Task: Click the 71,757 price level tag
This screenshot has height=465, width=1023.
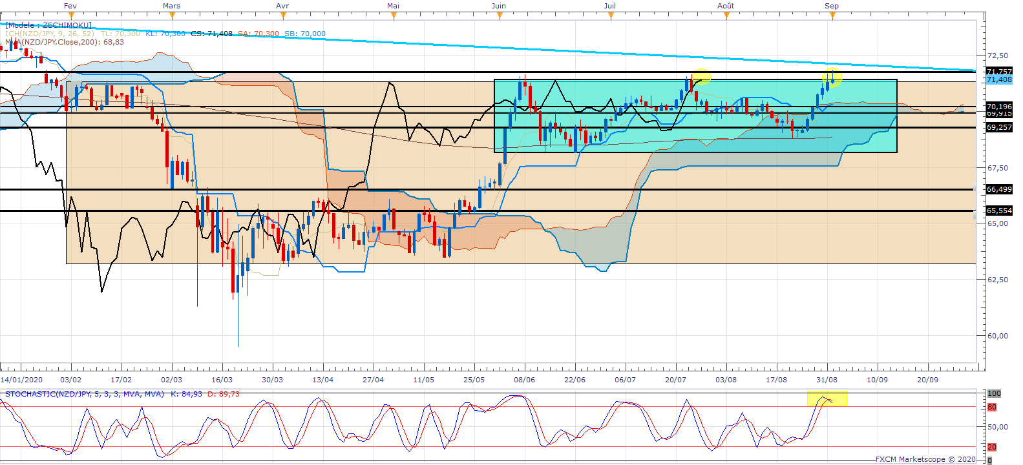Action: (999, 72)
